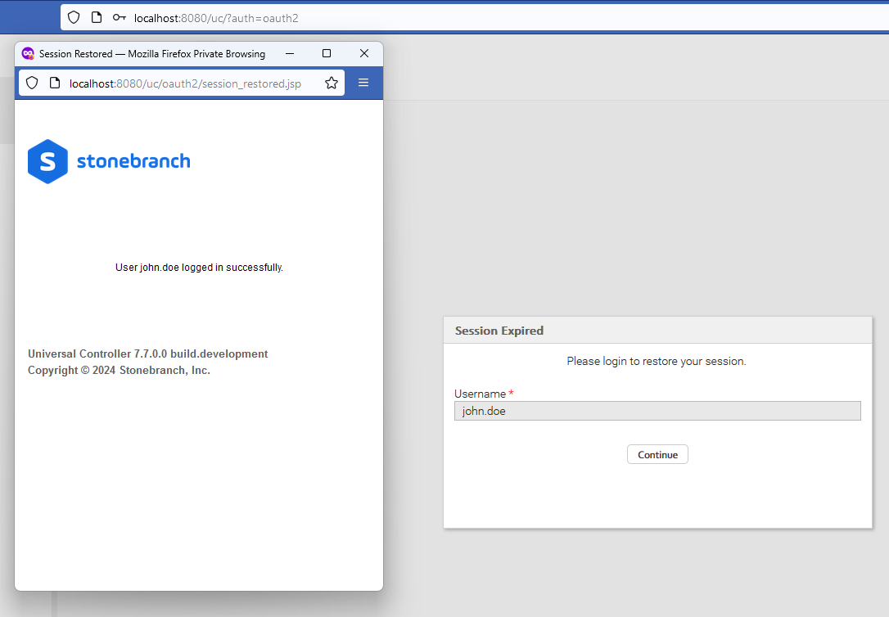Minimize the Session Restored popup window
Screen dimensions: 889x617
[x=289, y=53]
